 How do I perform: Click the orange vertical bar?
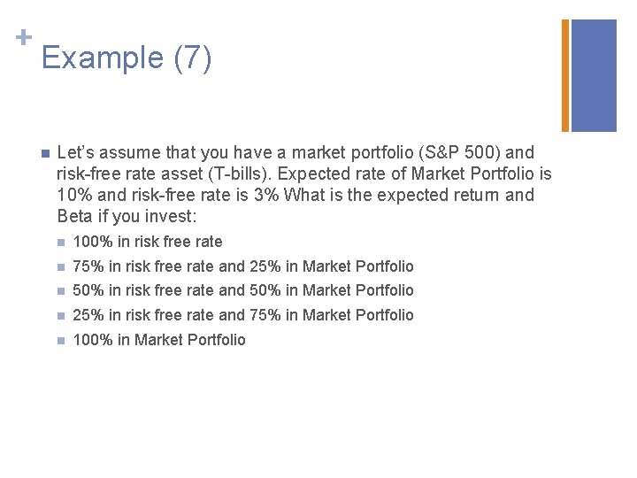tap(565, 75)
